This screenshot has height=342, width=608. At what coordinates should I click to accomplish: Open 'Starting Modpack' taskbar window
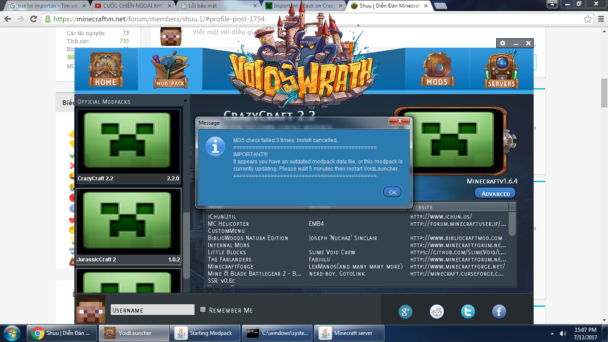point(206,333)
